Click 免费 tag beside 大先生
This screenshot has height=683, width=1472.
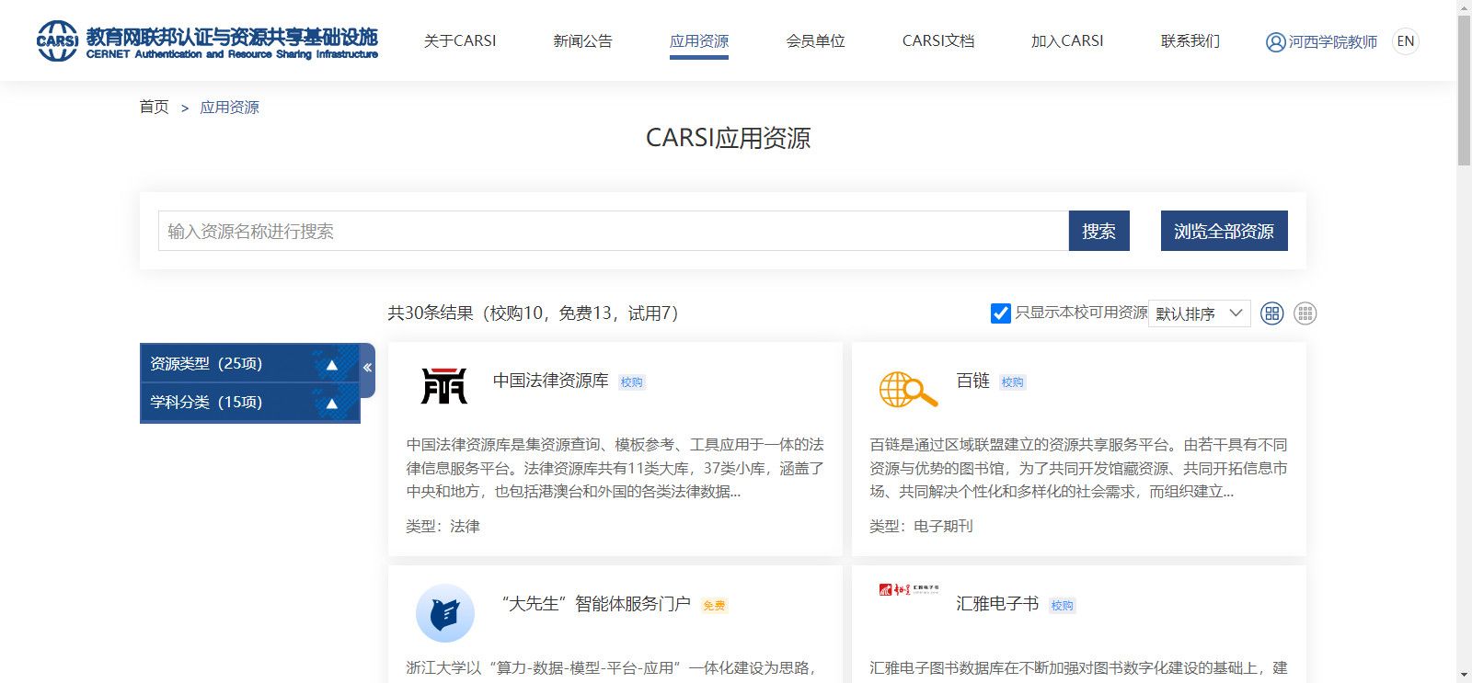[x=714, y=606]
